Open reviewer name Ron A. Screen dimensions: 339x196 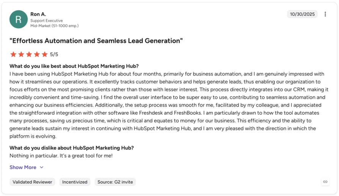point(38,14)
